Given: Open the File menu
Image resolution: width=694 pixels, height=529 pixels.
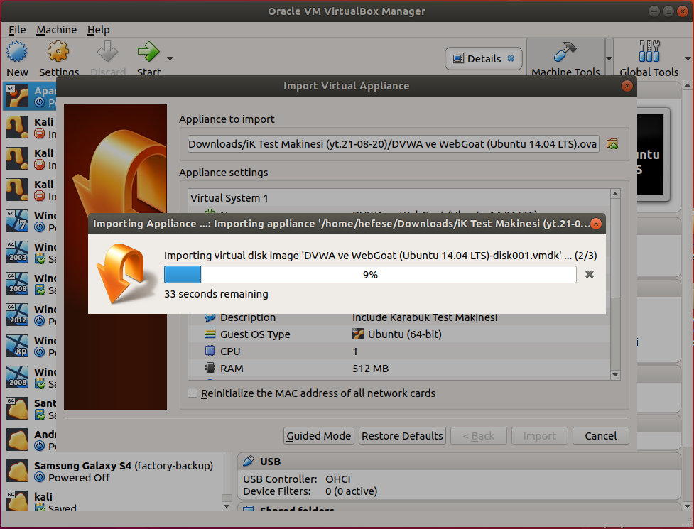Looking at the screenshot, I should pyautogui.click(x=17, y=30).
